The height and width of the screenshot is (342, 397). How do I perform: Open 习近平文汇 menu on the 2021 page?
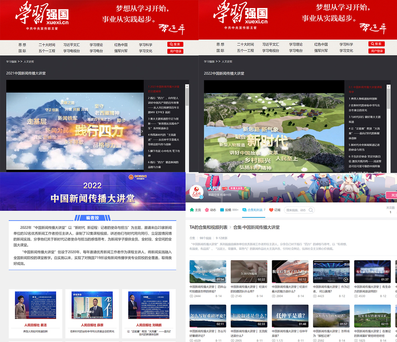click(72, 45)
